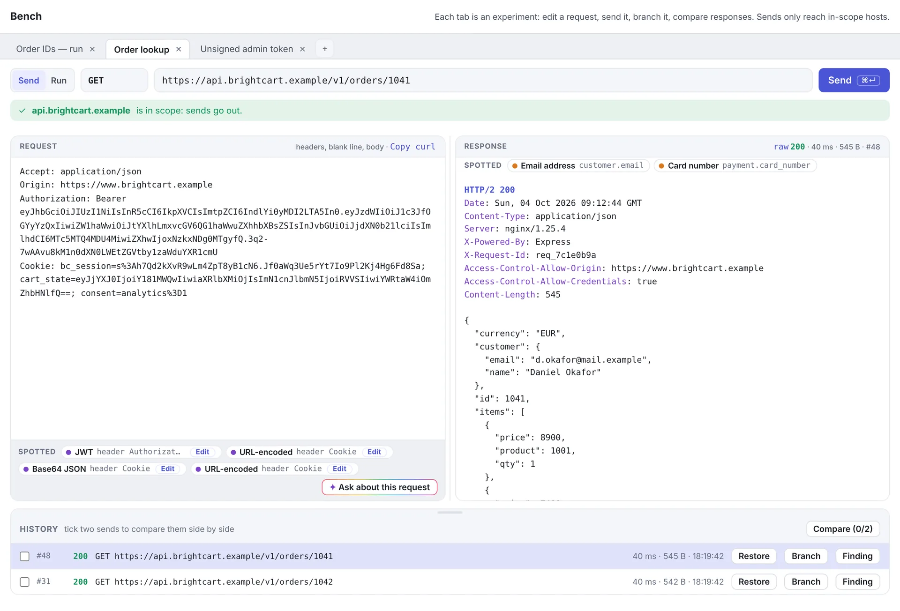The image size is (900, 611).
Task: Switch mode to Run
Action: [59, 81]
